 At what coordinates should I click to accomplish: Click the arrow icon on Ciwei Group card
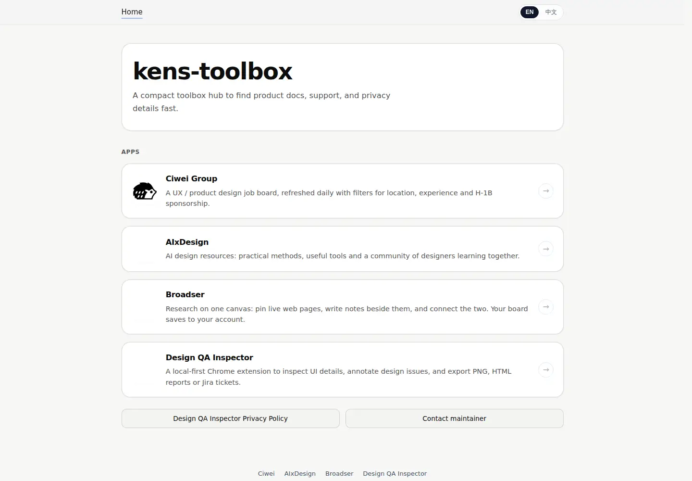coord(546,191)
